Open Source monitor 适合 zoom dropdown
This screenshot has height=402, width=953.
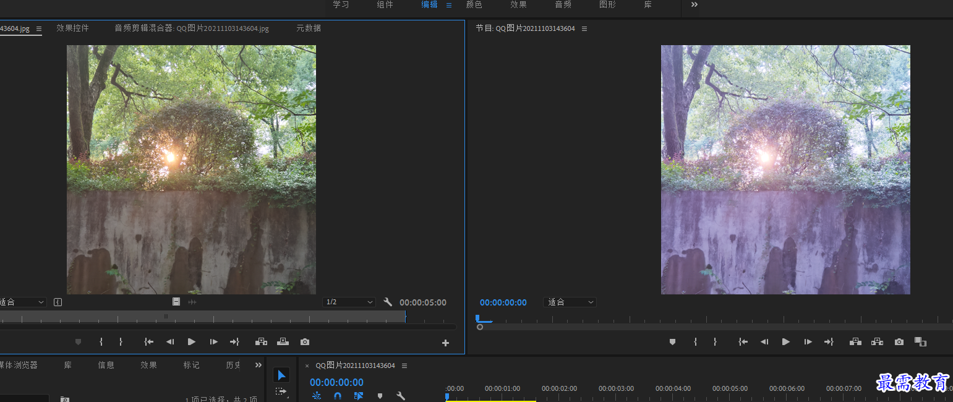22,302
